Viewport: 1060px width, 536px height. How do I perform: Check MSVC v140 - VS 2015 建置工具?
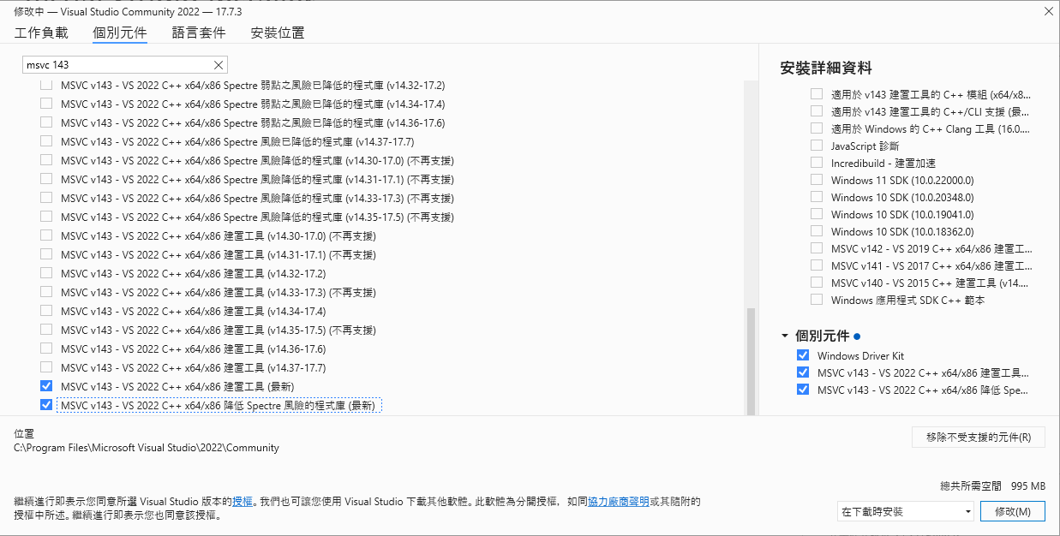coord(817,283)
